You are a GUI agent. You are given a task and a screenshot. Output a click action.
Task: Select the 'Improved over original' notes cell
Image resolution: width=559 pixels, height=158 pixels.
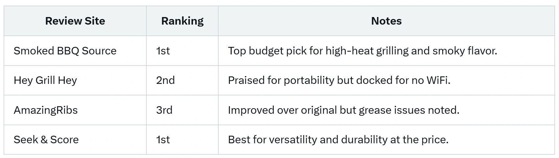point(343,110)
